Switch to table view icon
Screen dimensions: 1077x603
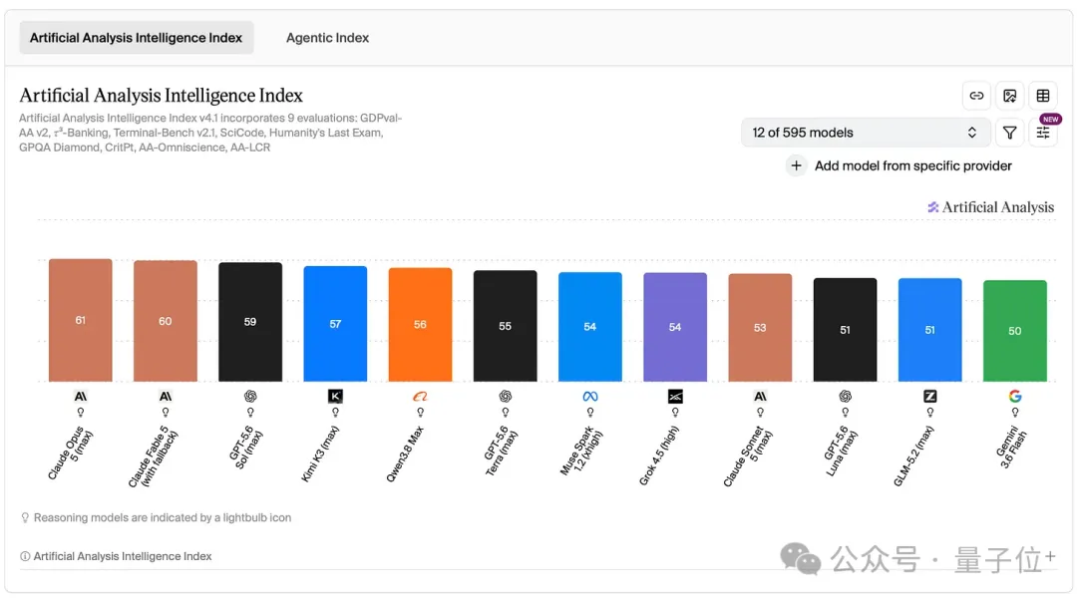(1043, 96)
